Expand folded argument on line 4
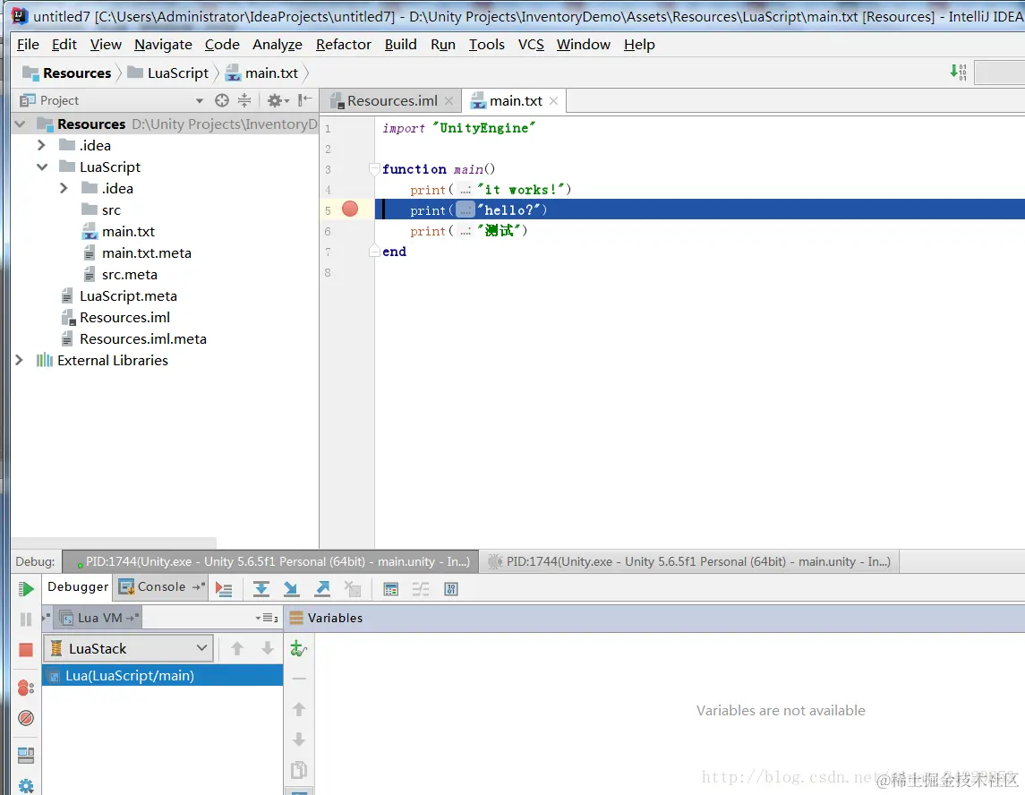Viewport: 1025px width, 795px height. pyautogui.click(x=465, y=190)
